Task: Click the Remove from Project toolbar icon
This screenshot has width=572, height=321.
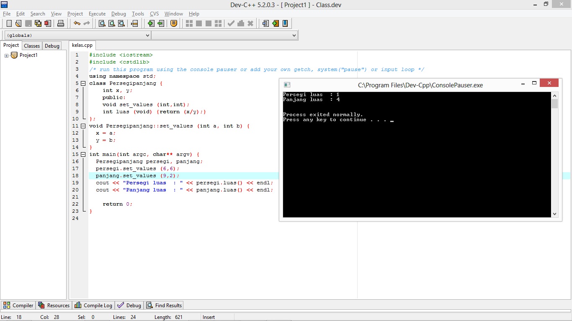Action: tap(161, 23)
